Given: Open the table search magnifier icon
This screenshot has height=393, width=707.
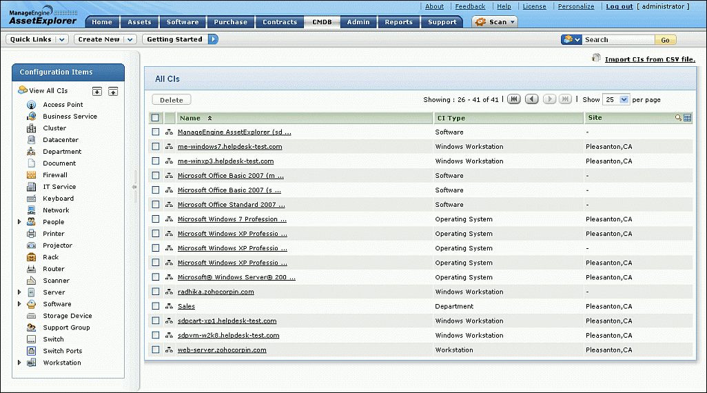Looking at the screenshot, I should point(678,118).
